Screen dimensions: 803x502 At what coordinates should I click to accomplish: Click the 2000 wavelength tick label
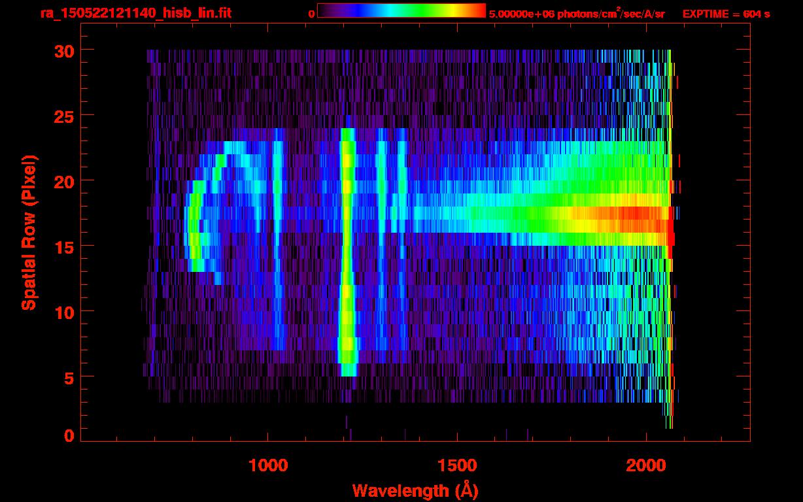(645, 465)
